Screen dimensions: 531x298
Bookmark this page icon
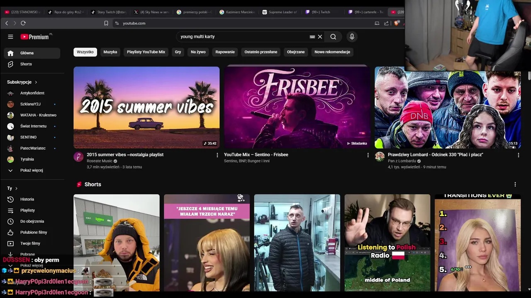pyautogui.click(x=106, y=23)
